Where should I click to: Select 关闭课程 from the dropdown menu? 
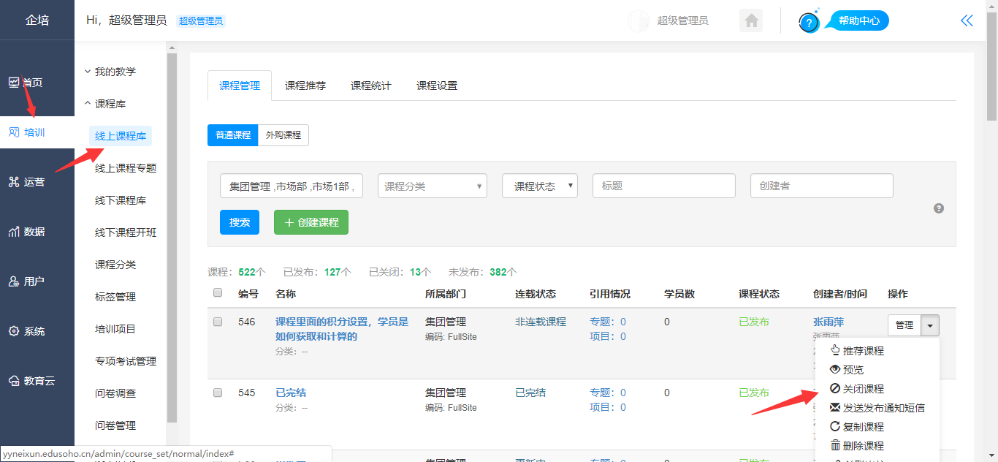(x=863, y=389)
